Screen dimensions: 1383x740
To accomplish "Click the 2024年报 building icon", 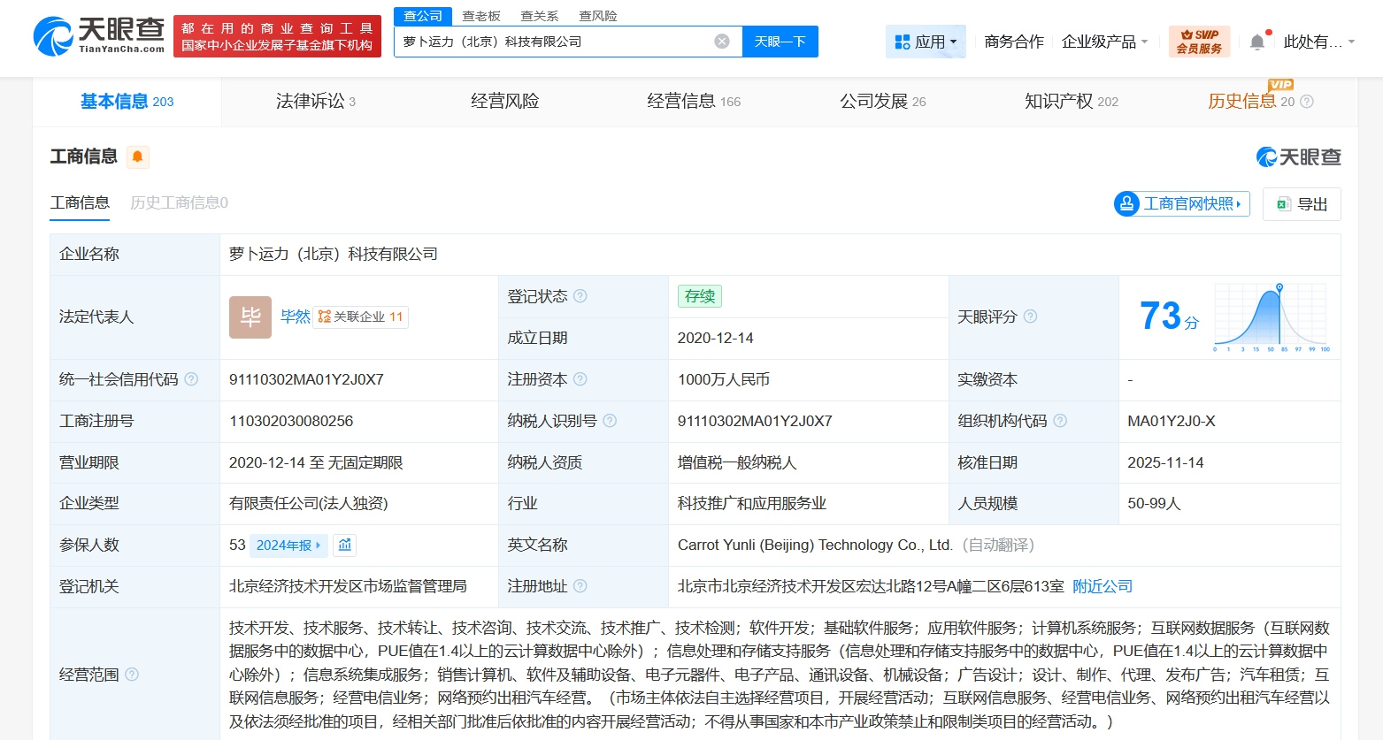I will coord(344,545).
